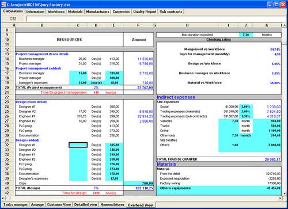Viewport: 288px width, 209px height.
Task: Select the Nomenclatures sheet tab
Action: (112, 204)
